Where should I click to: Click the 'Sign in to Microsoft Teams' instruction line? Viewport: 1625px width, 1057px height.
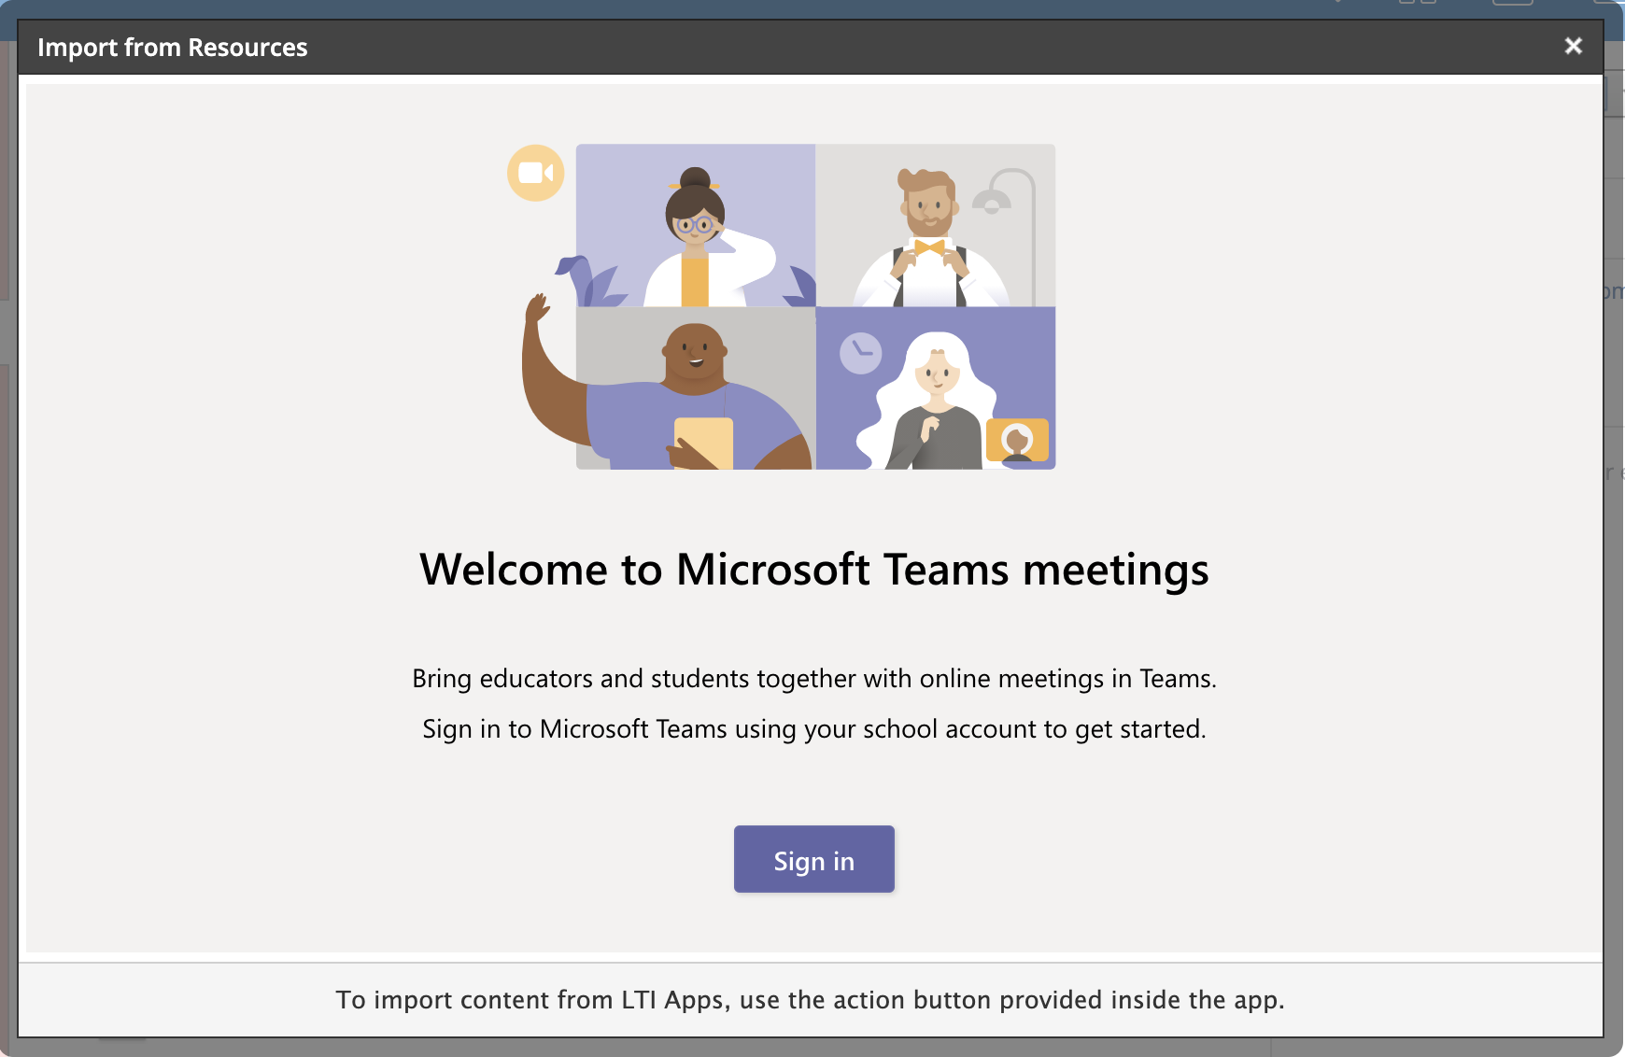click(x=813, y=728)
